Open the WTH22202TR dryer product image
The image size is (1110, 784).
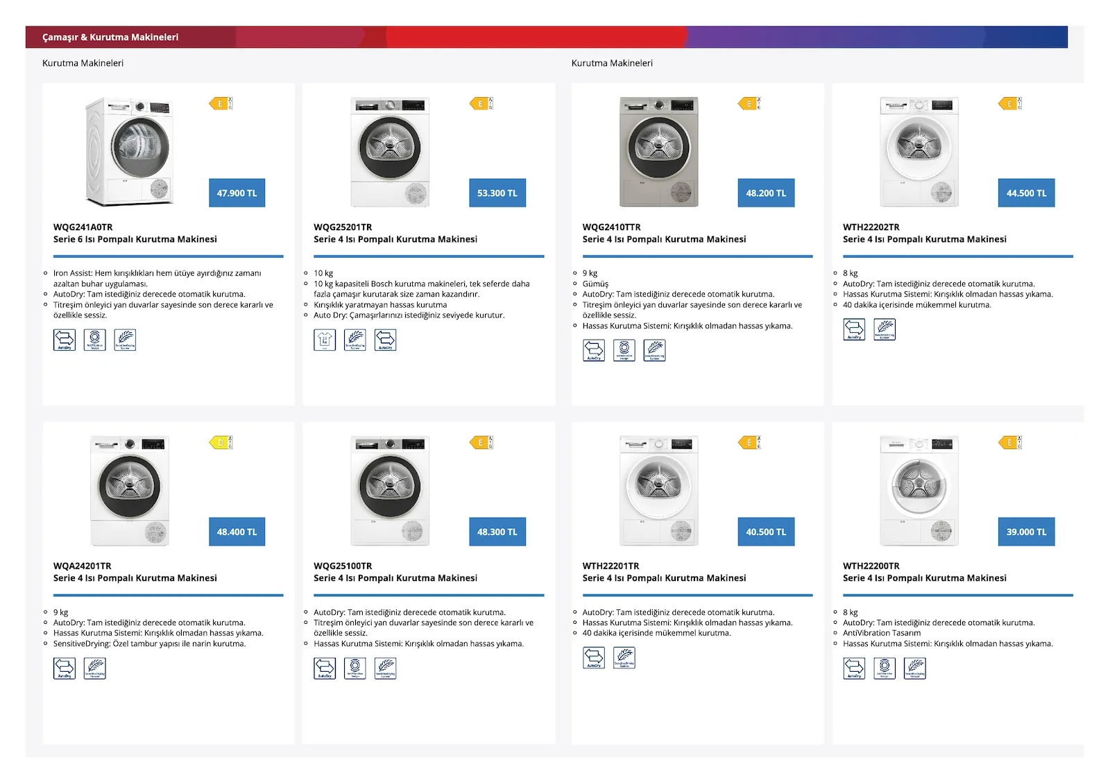[x=919, y=152]
